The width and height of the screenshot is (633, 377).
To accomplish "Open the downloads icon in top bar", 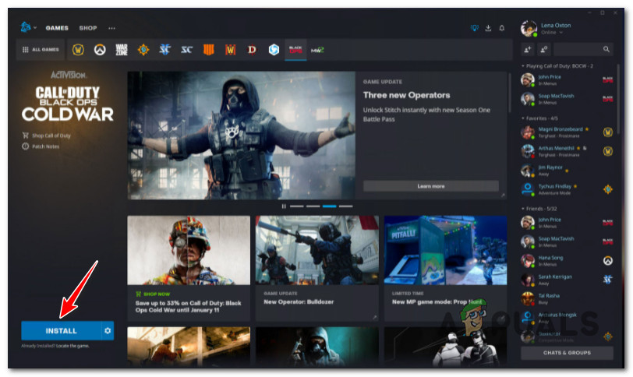I will coord(488,28).
